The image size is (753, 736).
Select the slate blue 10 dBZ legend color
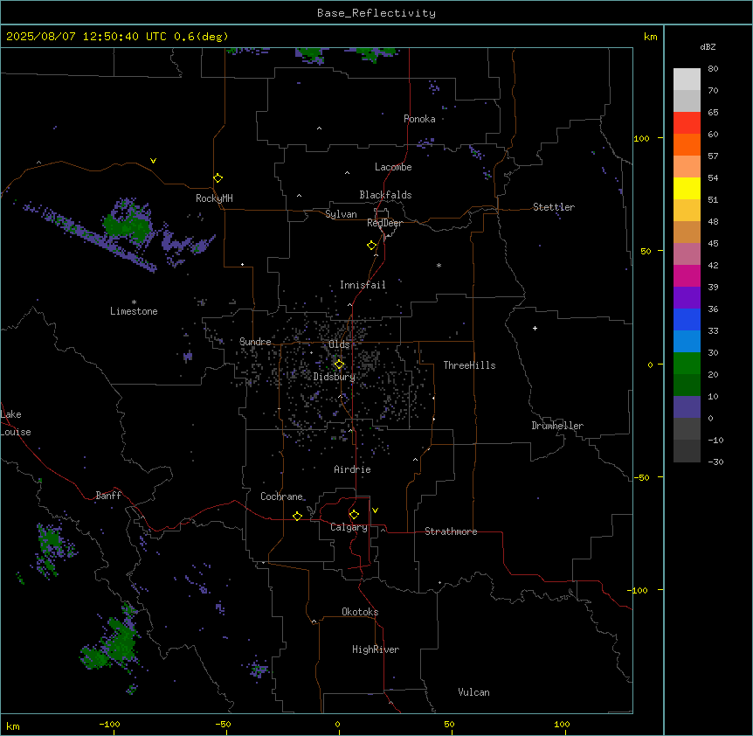coord(687,407)
